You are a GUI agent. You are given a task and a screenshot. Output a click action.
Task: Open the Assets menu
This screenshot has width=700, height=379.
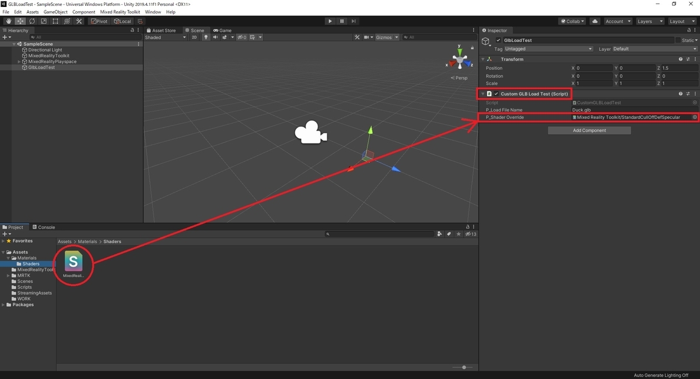pyautogui.click(x=33, y=12)
